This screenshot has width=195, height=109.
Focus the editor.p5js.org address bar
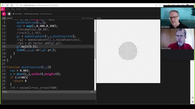point(39,5)
